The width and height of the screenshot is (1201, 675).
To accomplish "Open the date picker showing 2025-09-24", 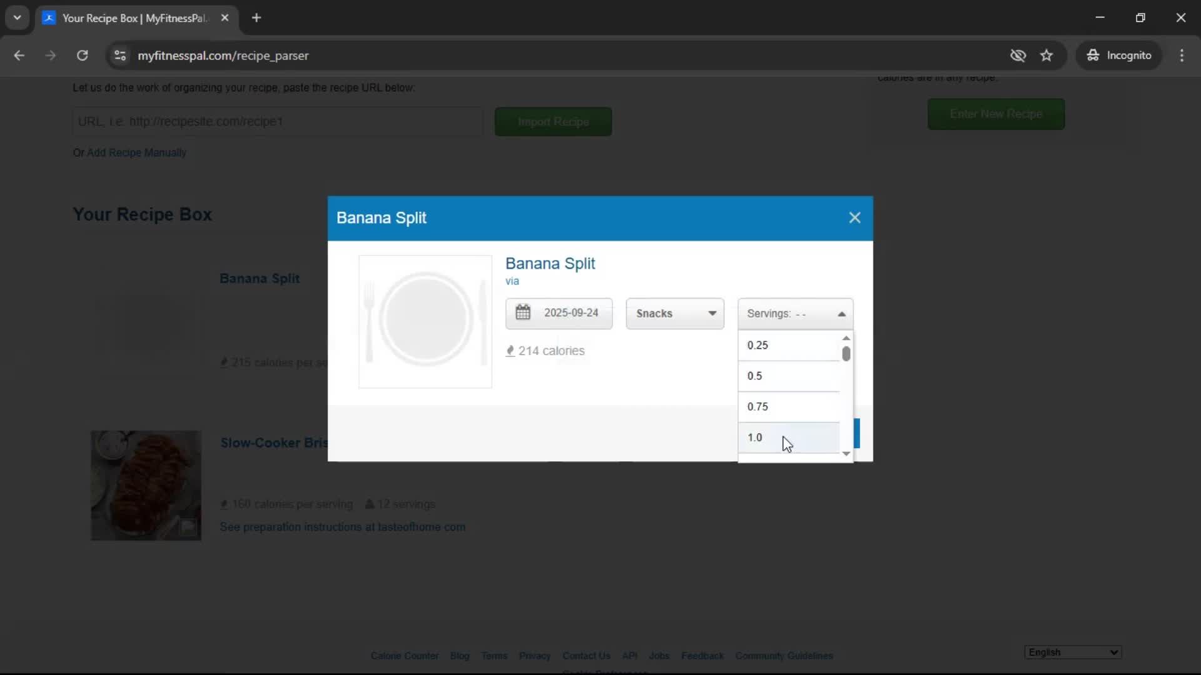I will point(559,313).
